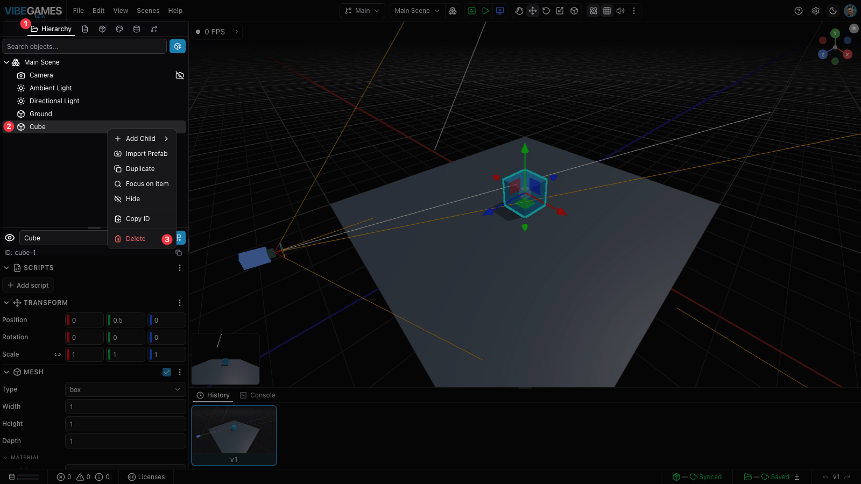Click the blue monitor play icon
The image size is (861, 484).
(x=500, y=11)
